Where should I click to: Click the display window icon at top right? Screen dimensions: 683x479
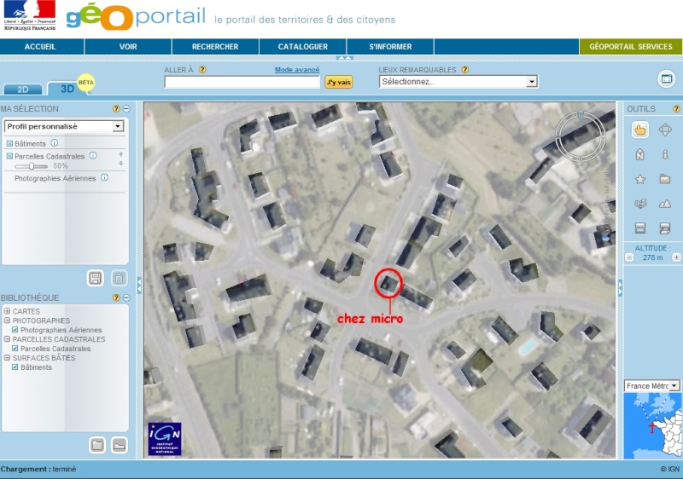667,78
